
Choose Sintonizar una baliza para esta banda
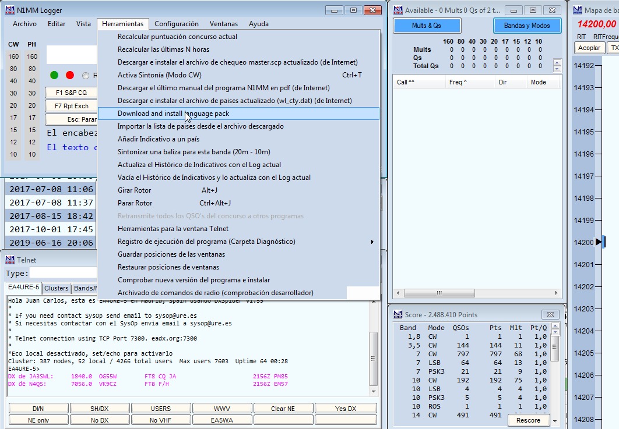tap(238, 152)
